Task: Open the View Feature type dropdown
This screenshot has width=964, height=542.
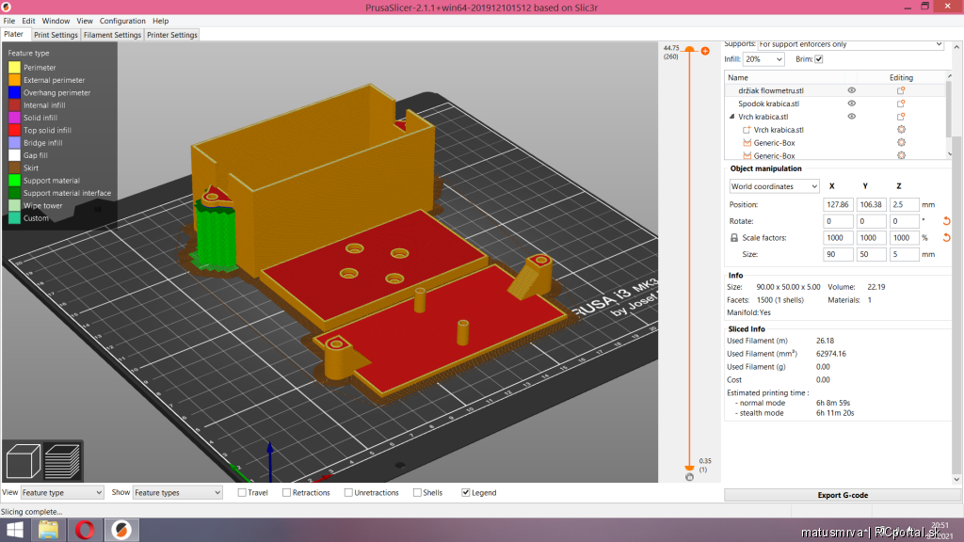Action: 62,492
